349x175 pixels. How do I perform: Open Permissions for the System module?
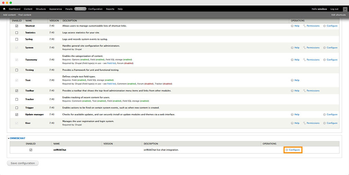coord(311,48)
